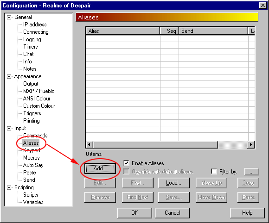
Task: Toggle the Enable Aliases checkbox
Action: [x=127, y=163]
